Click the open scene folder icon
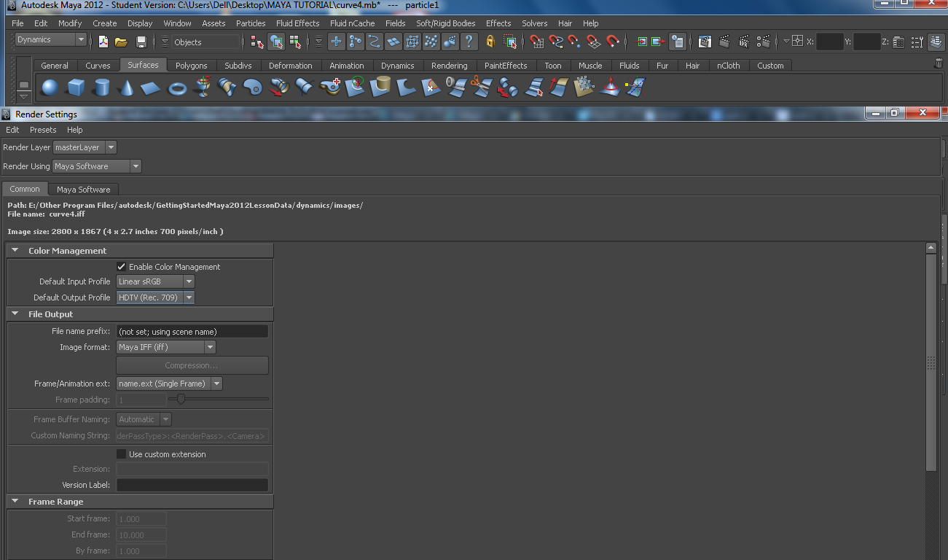948x560 pixels. [x=122, y=42]
